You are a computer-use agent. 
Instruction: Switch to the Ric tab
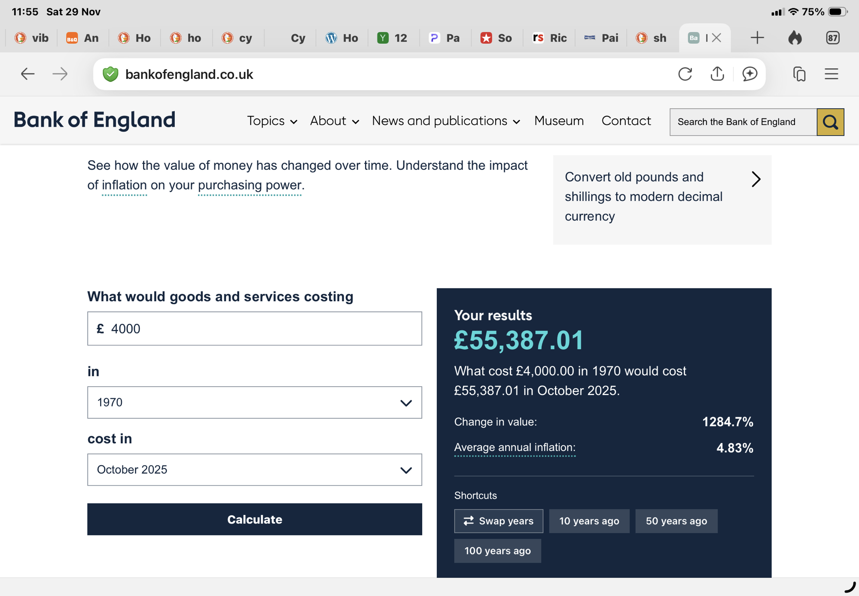point(550,38)
